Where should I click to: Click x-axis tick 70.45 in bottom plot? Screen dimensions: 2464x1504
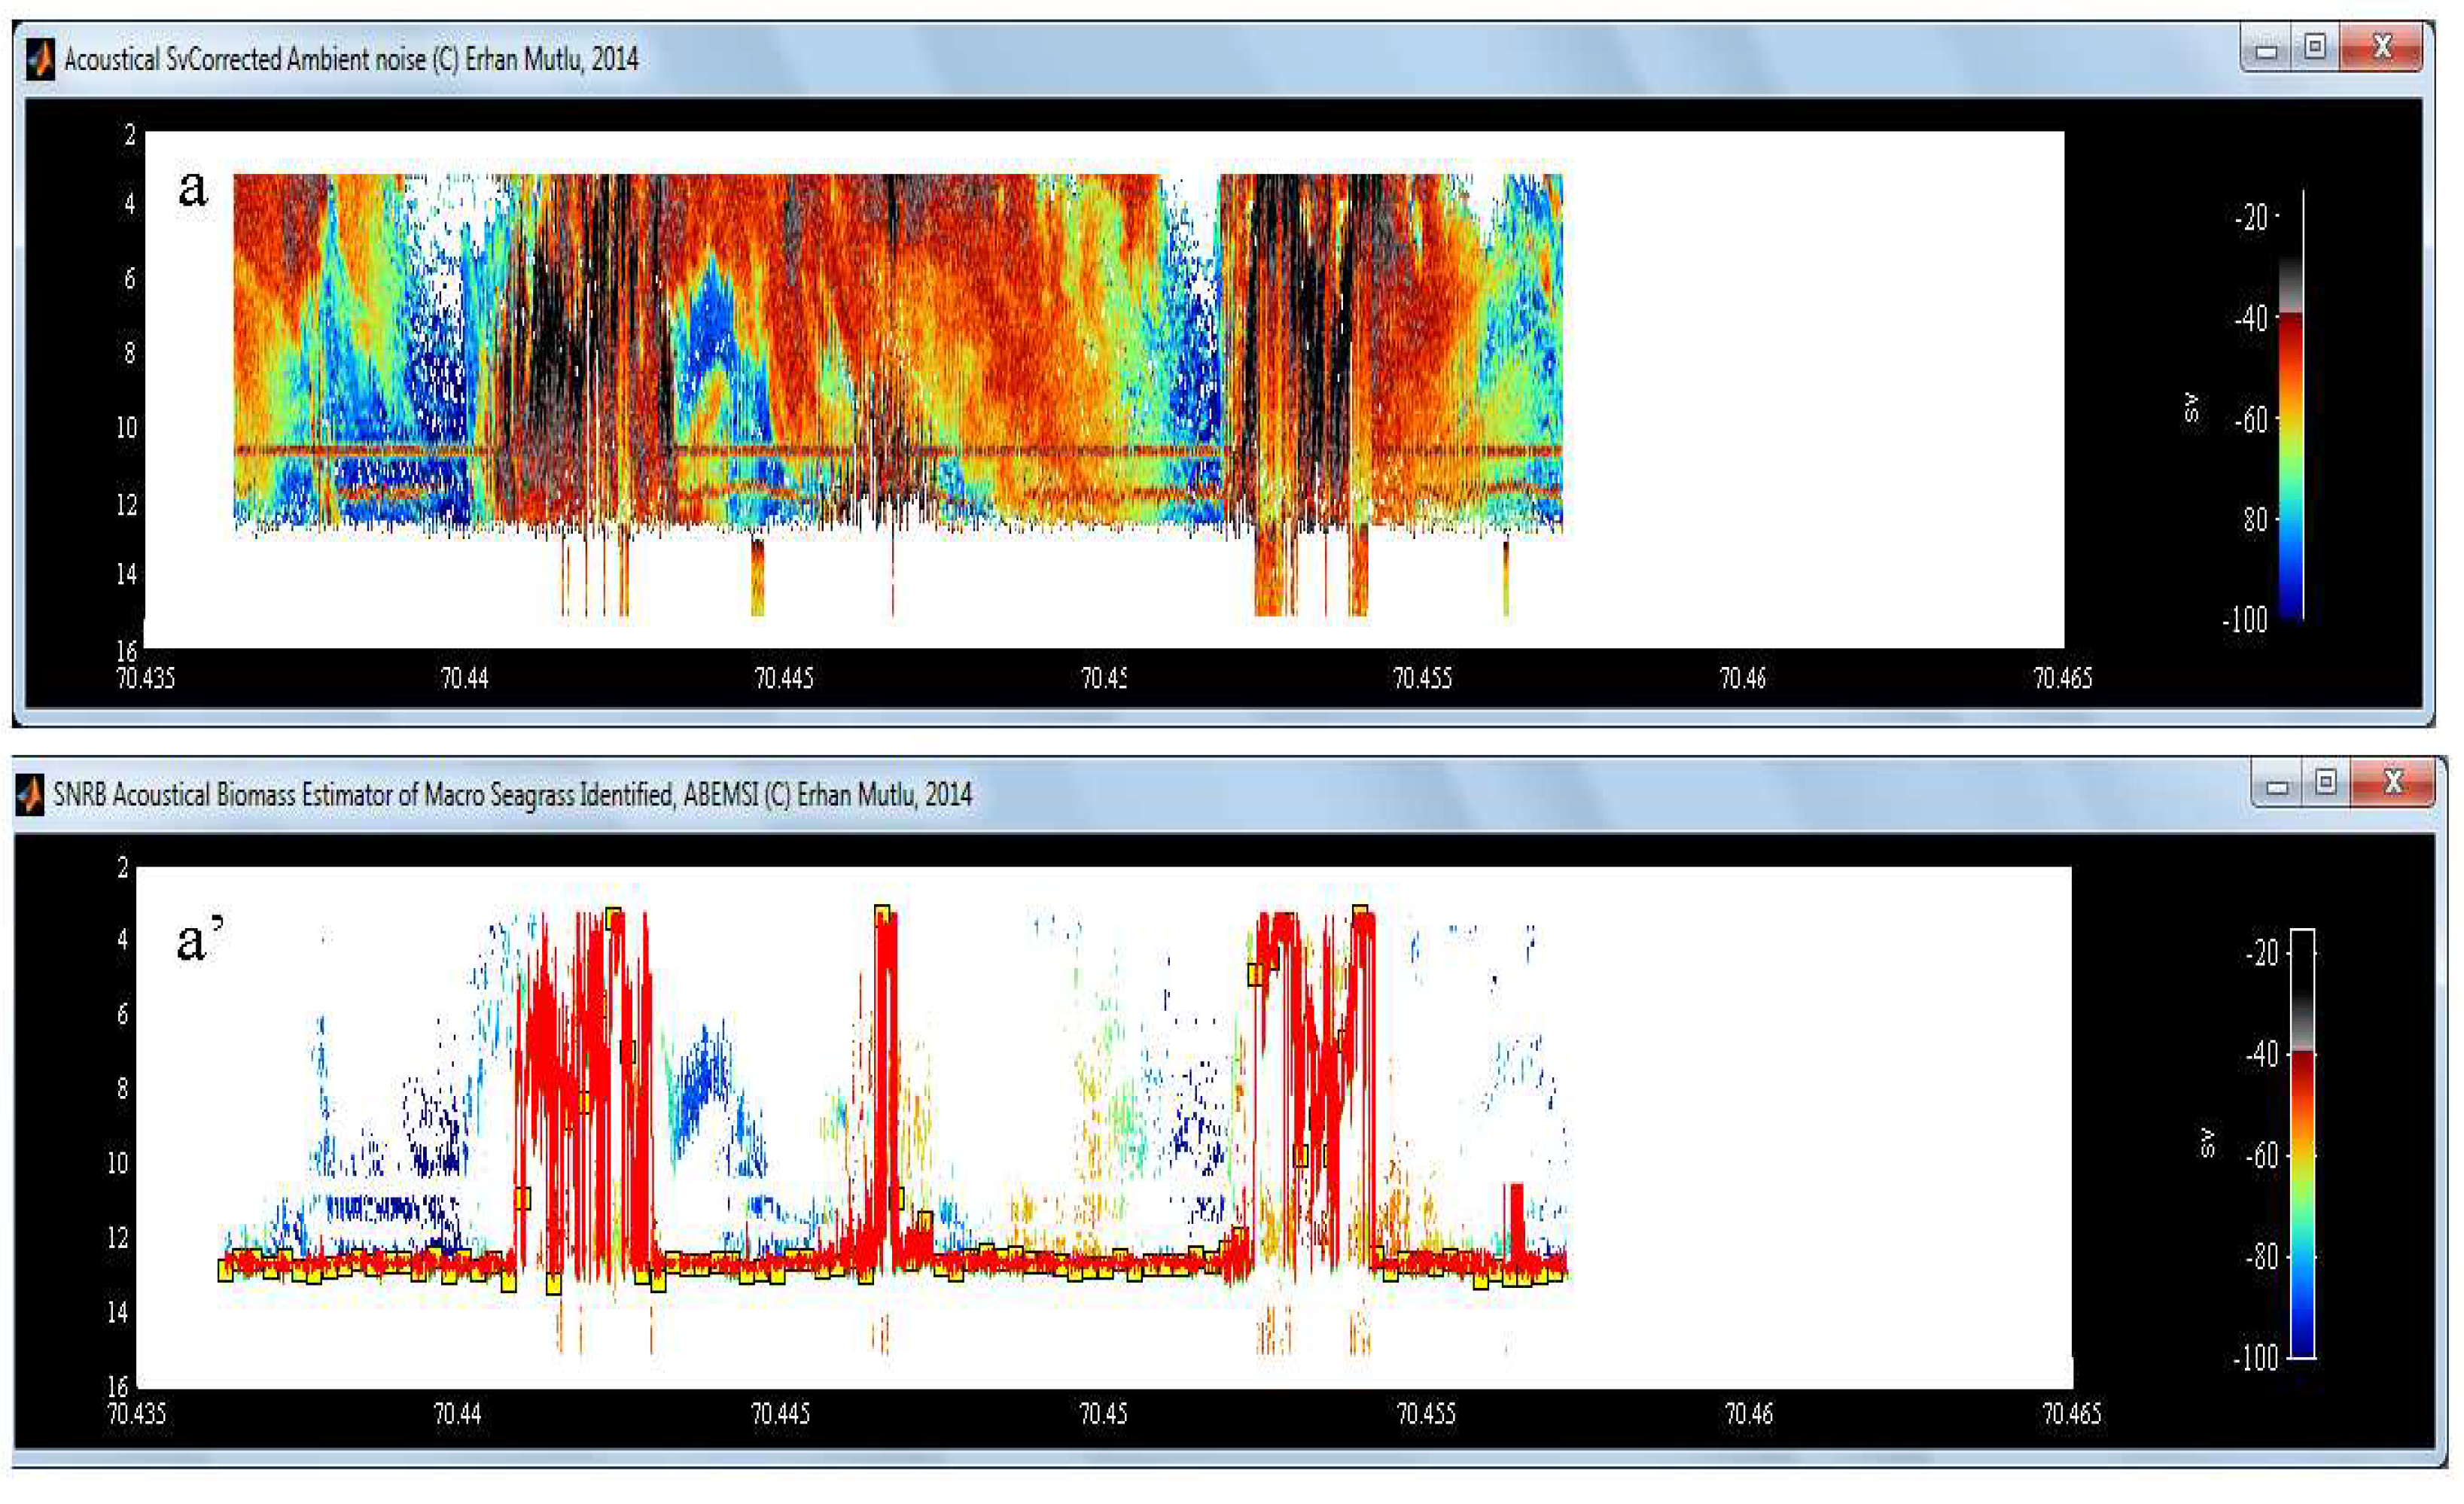pos(1103,1414)
